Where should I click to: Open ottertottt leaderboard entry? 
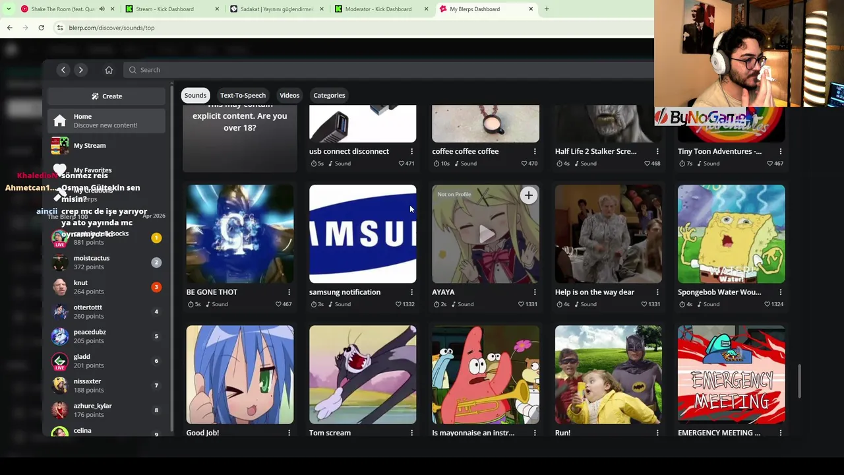point(106,311)
